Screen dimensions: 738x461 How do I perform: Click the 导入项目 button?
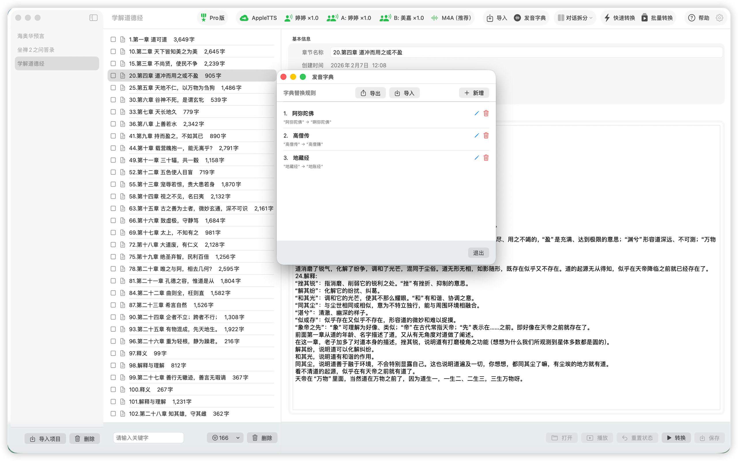click(x=45, y=439)
